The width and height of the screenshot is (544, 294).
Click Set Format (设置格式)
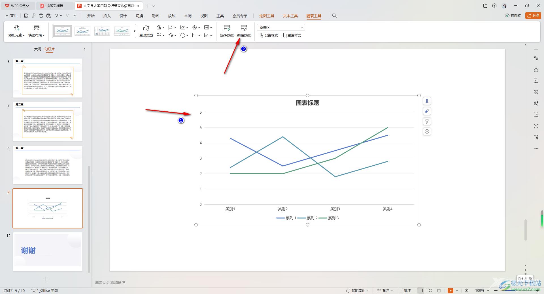coord(268,35)
